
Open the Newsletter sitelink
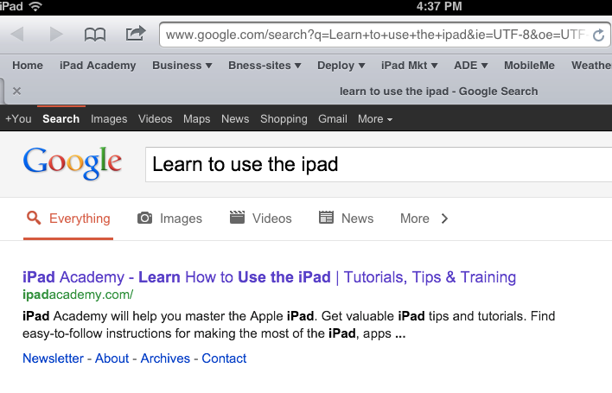coord(53,358)
